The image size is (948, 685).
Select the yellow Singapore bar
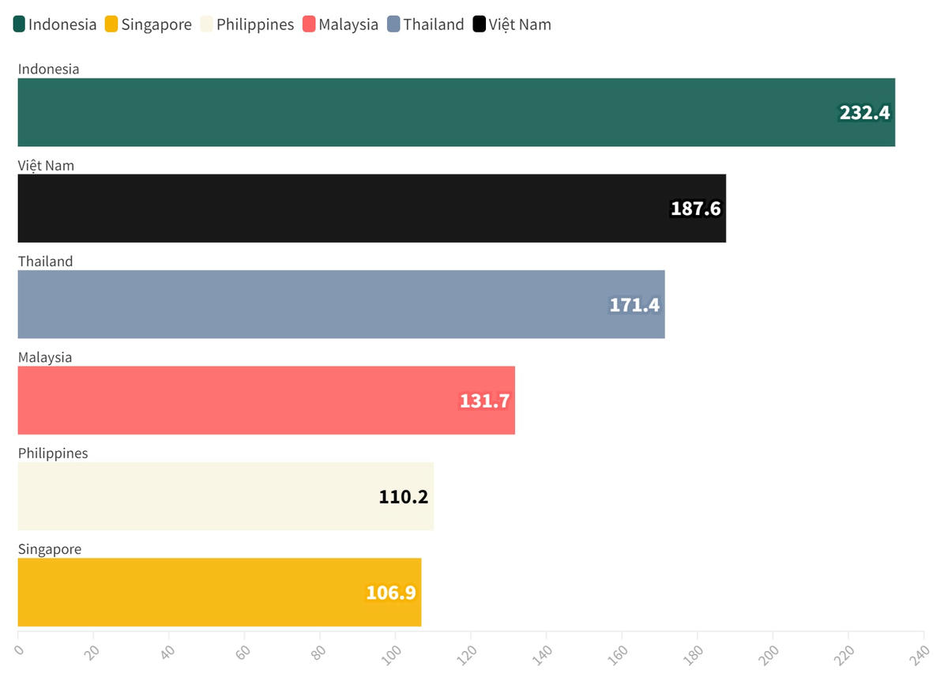pos(190,593)
